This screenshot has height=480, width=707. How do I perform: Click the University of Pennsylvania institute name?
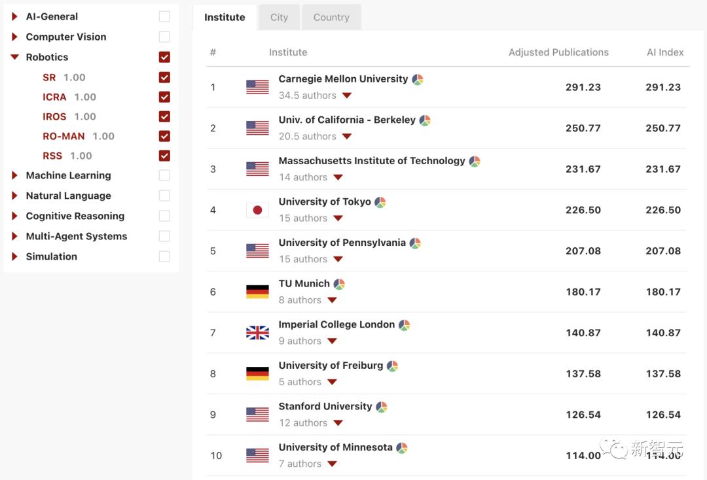click(x=342, y=243)
